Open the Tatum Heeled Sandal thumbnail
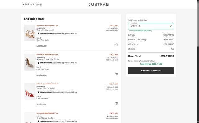 [x=30, y=33]
